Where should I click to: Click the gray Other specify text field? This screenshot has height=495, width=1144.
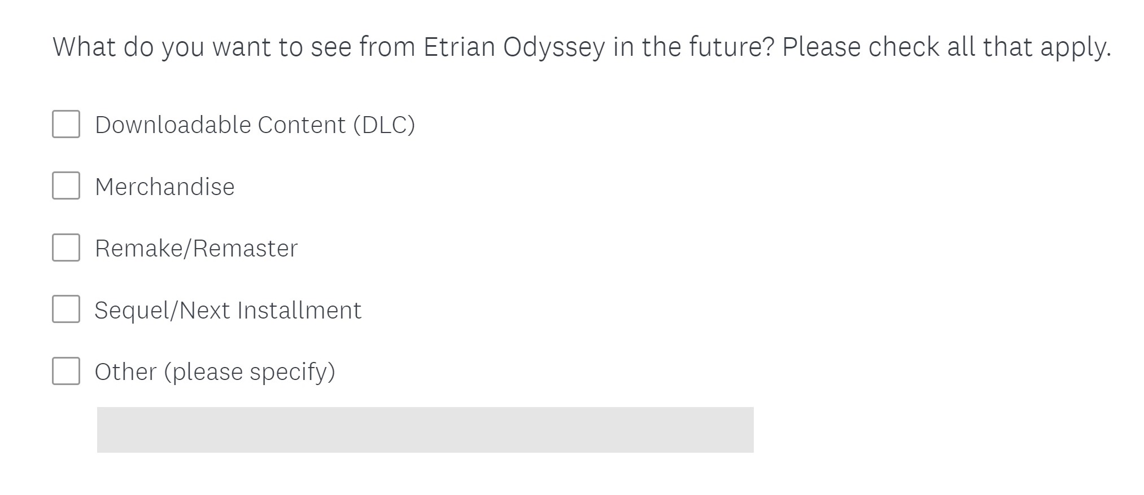coord(425,430)
